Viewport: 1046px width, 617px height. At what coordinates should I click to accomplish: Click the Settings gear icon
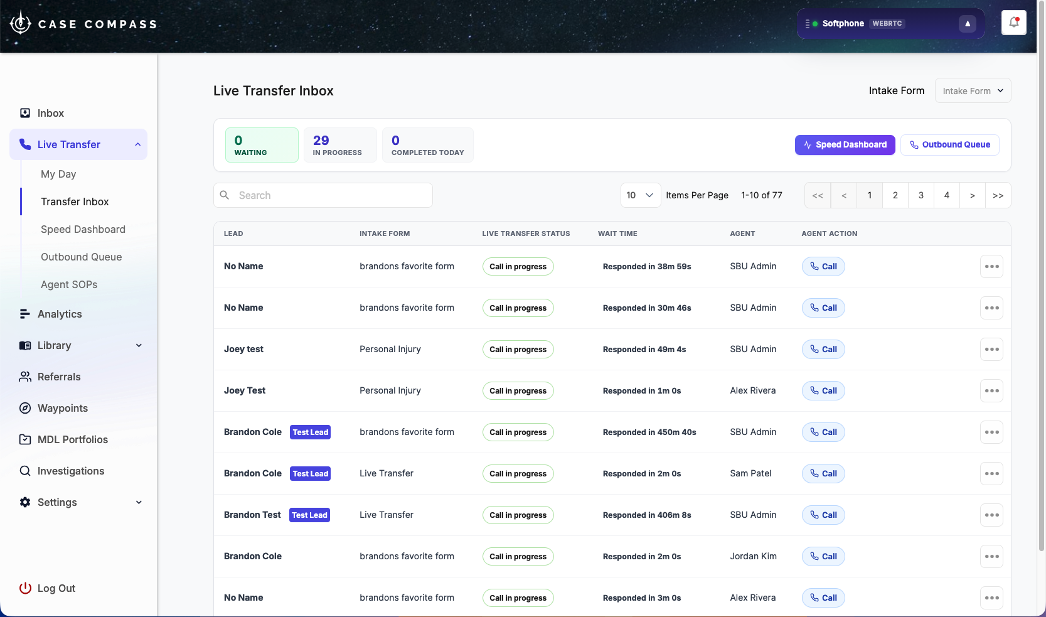[25, 502]
